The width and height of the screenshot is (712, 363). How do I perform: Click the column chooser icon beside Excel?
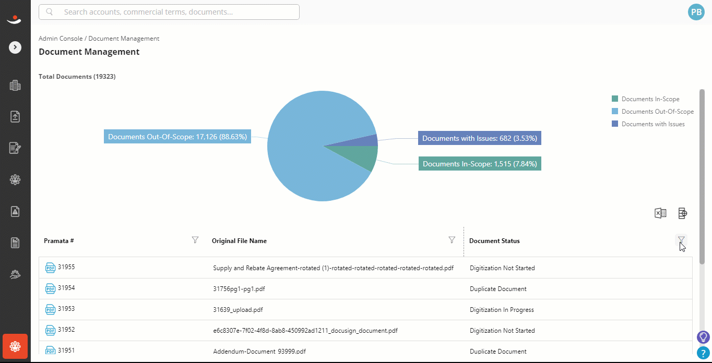tap(682, 213)
